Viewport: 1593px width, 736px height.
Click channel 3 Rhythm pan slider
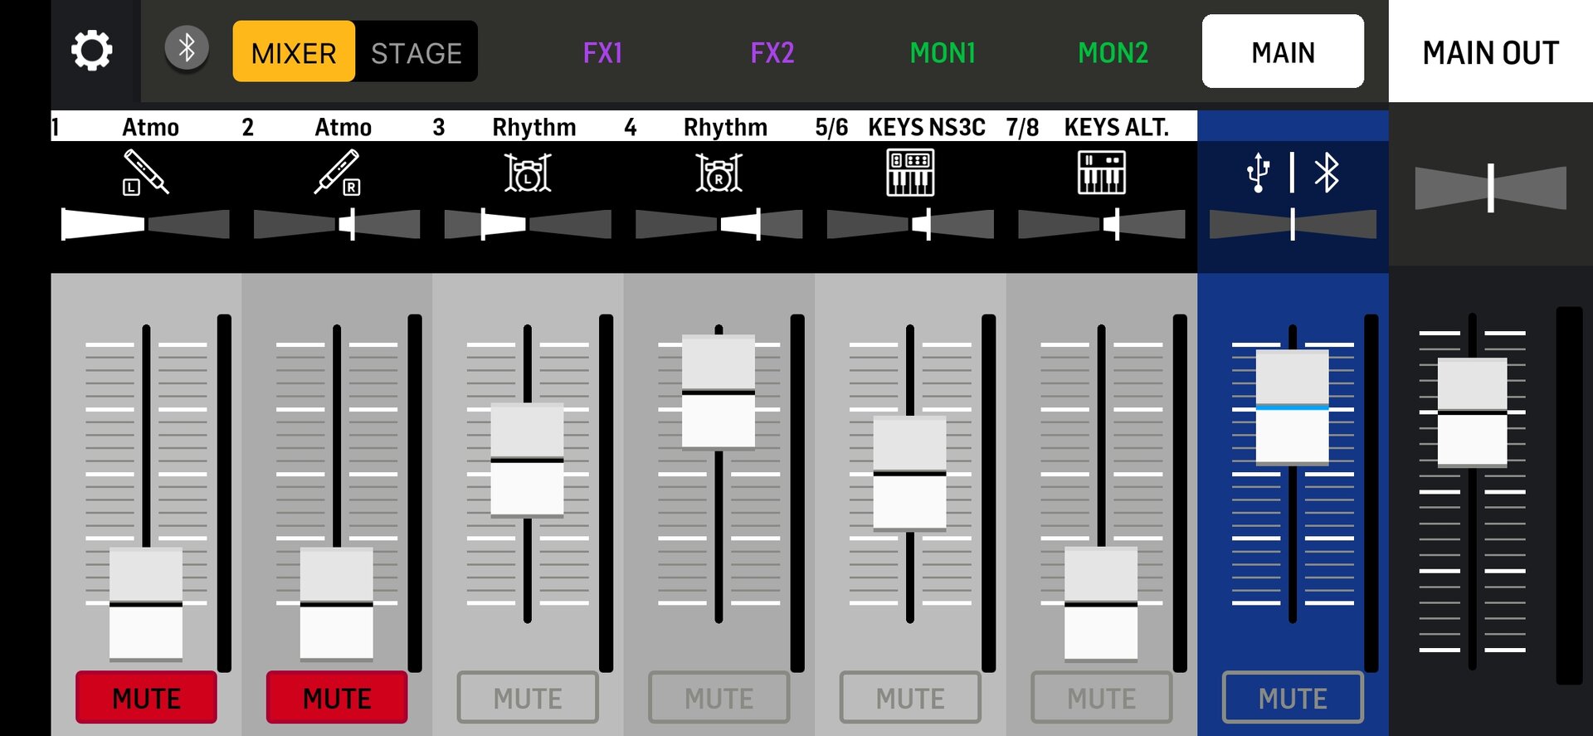point(528,224)
